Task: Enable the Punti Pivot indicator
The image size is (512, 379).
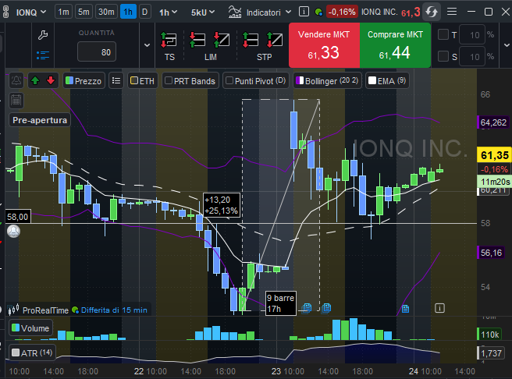Action: click(229, 80)
